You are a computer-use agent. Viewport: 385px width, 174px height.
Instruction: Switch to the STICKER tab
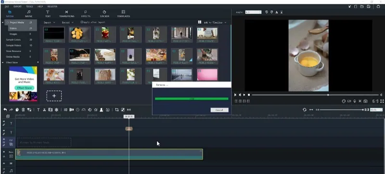coord(104,14)
